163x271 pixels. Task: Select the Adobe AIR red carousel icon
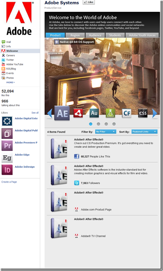(x=78, y=113)
